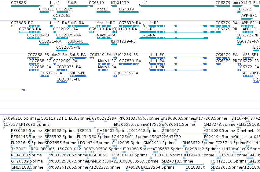Click the CG6272 gene label

[x=244, y=9]
